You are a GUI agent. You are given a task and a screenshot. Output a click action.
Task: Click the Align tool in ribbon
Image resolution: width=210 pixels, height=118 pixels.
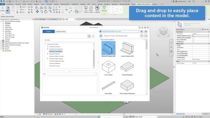(37, 8)
